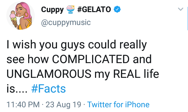Viewport: 188px width, 112px height.
Task: Click the "23 Aug 19" date
Action: [x=63, y=105]
